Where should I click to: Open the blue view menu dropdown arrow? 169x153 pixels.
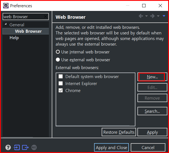tap(164, 16)
